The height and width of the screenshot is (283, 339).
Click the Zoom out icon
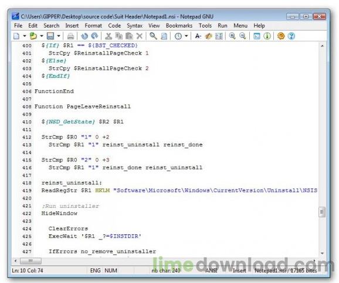click(243, 36)
